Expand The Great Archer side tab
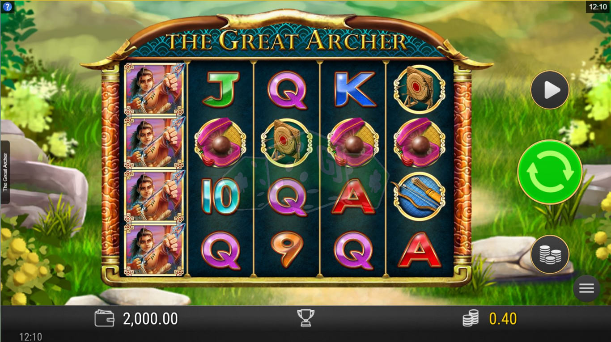 tap(5, 172)
